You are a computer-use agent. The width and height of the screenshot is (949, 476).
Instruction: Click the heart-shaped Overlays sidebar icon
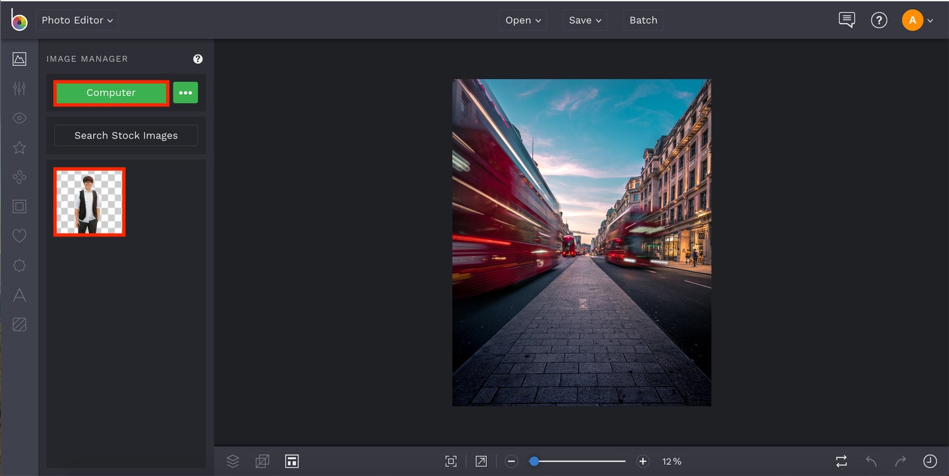19,235
